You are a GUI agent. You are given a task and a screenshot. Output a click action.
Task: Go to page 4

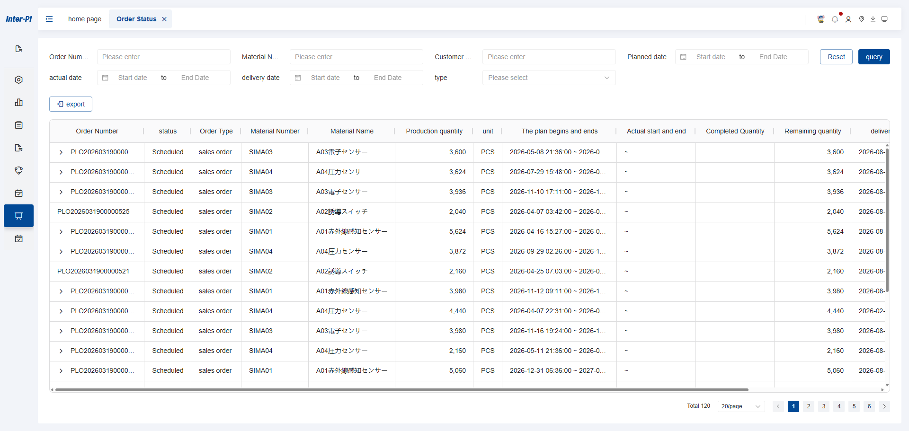[839, 406]
